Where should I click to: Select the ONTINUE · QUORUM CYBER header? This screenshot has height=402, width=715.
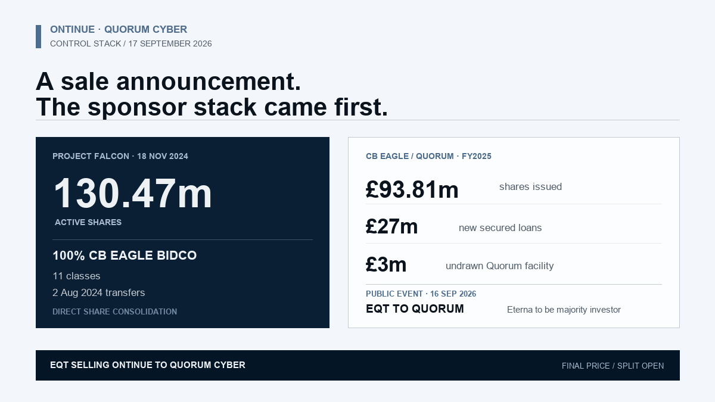(119, 30)
